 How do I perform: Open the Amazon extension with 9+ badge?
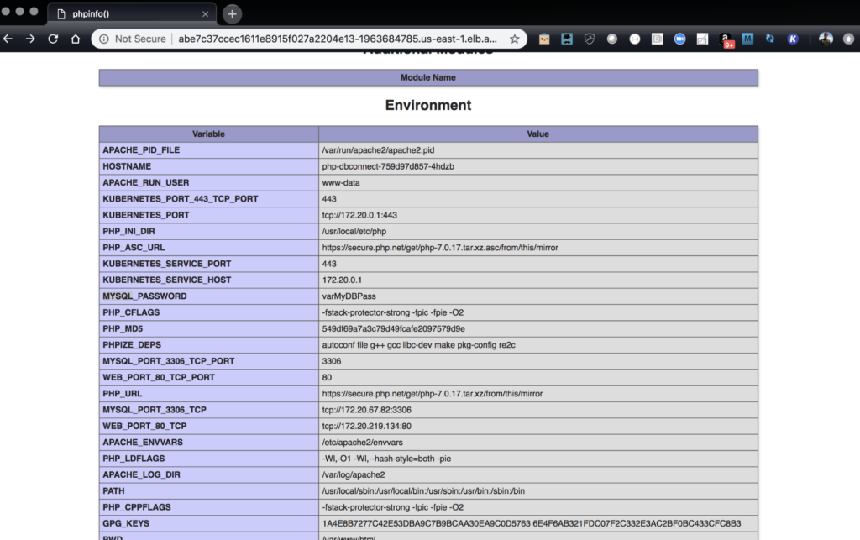[x=726, y=39]
